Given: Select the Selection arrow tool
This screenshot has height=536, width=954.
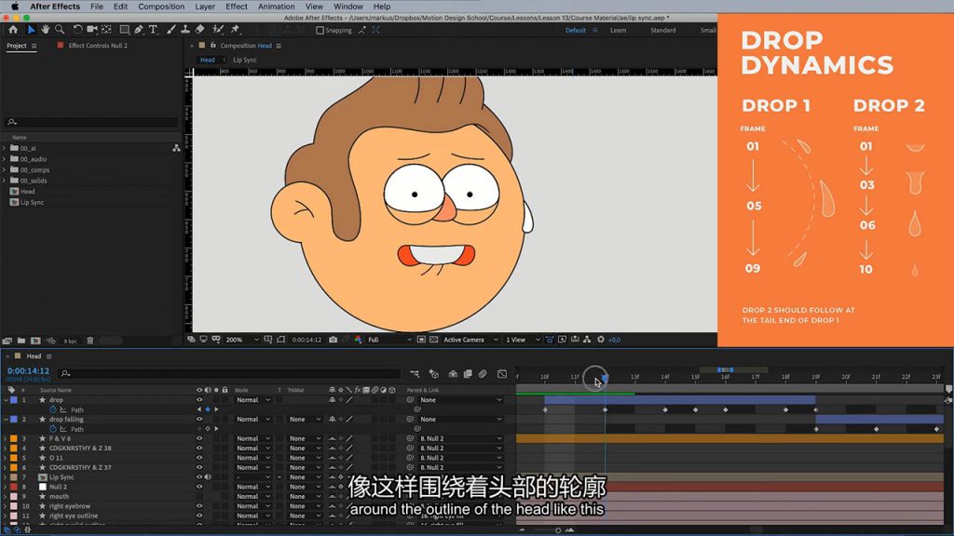Looking at the screenshot, I should tap(31, 29).
